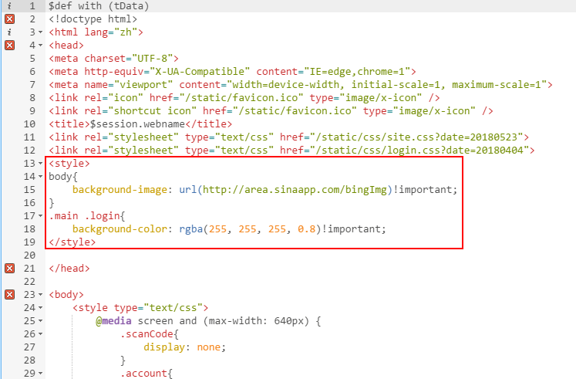The width and height of the screenshot is (576, 379).
Task: Click the '.main .login{' selector
Action: 87,216
